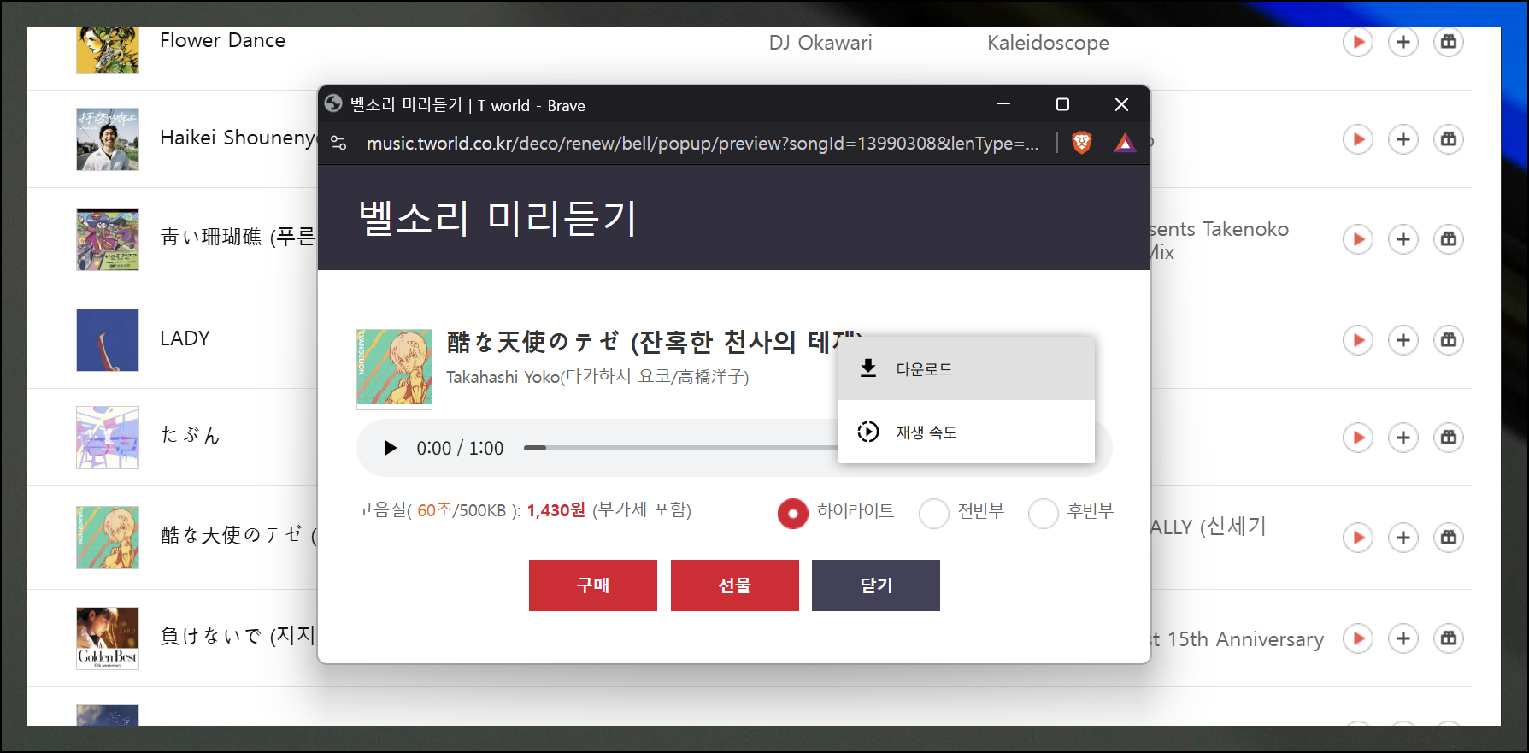Play the Haikei Shounenyo preview
The image size is (1529, 753).
click(1357, 139)
